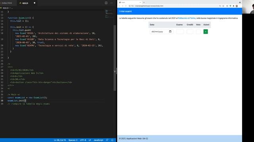The image size is (254, 142).
Task: Click the comment on line 39
Action: pos(29,104)
